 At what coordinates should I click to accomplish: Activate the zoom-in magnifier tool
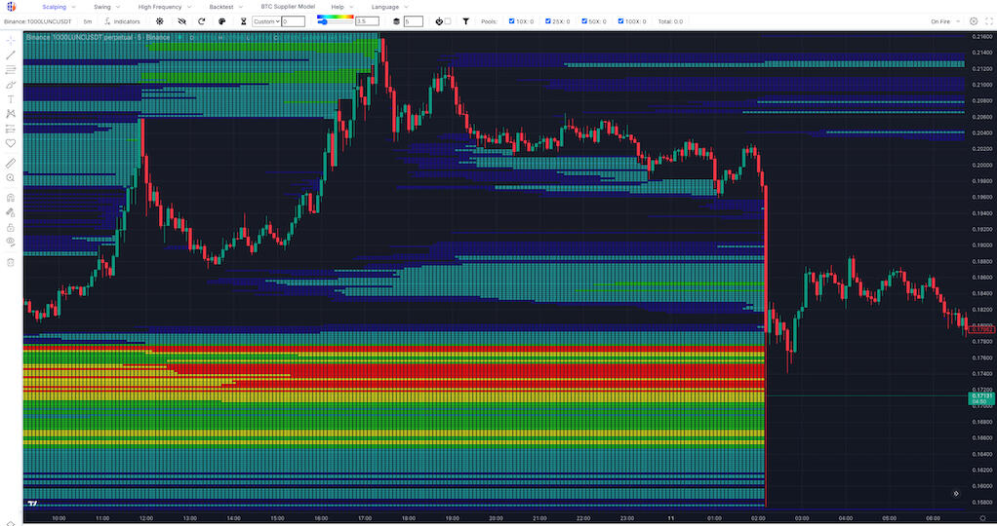pyautogui.click(x=10, y=178)
